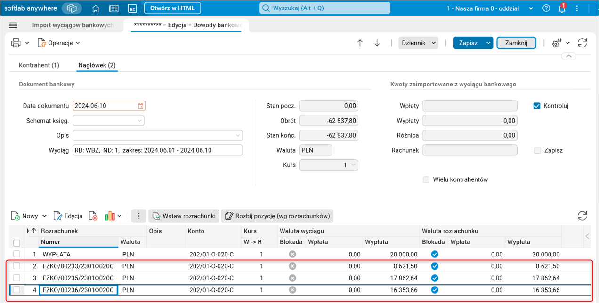Go to previous record with up arrow
This screenshot has height=303, width=599.
coord(360,43)
